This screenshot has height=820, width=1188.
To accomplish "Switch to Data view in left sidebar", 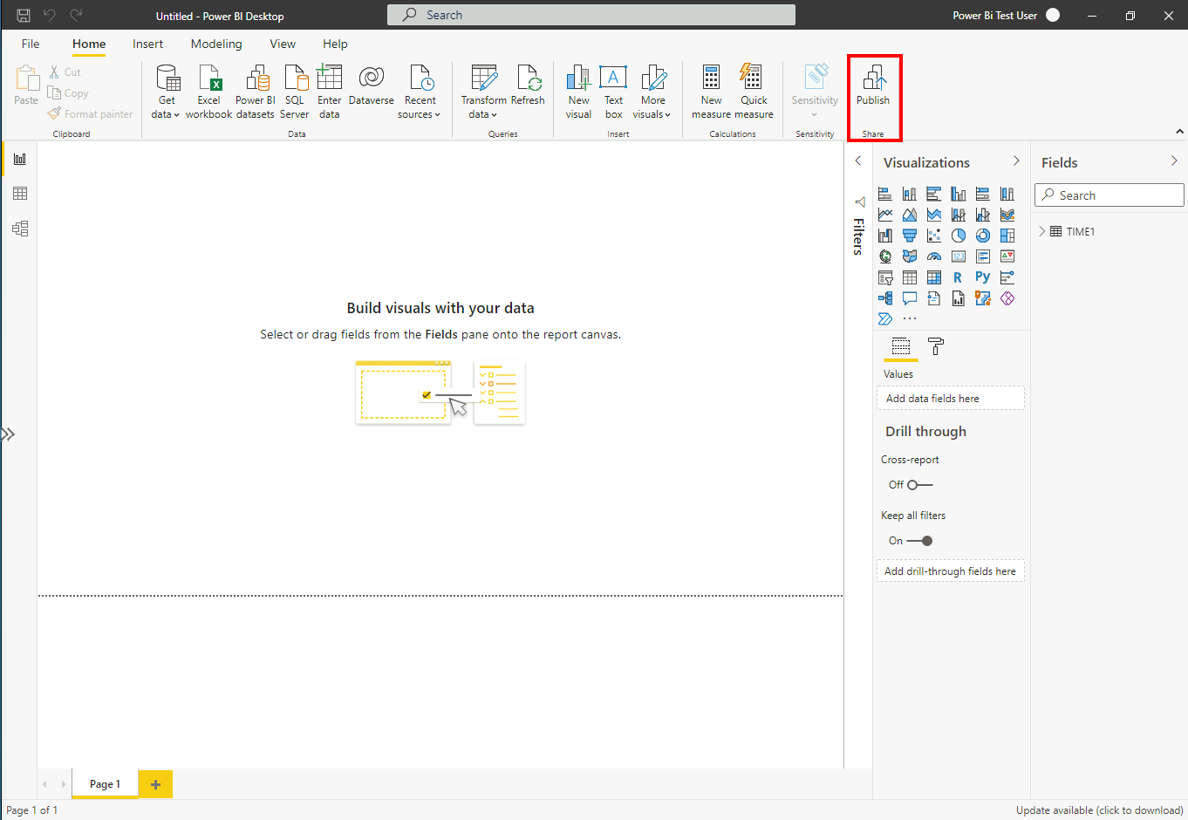I will [x=20, y=194].
